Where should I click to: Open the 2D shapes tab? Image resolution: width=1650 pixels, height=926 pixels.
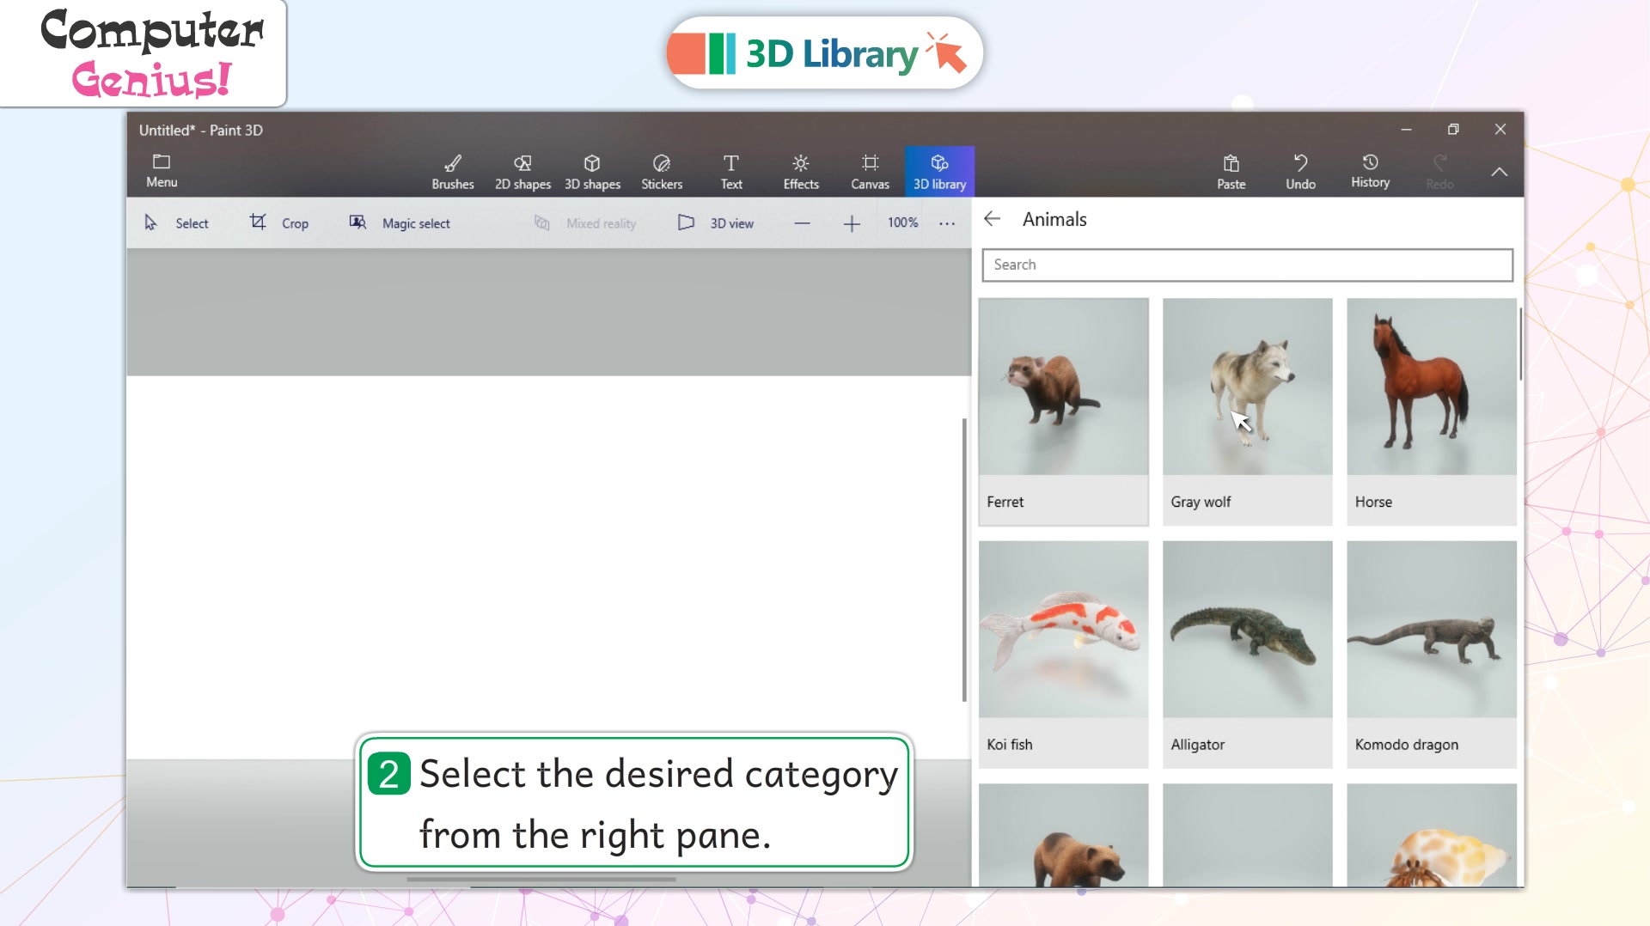[522, 172]
